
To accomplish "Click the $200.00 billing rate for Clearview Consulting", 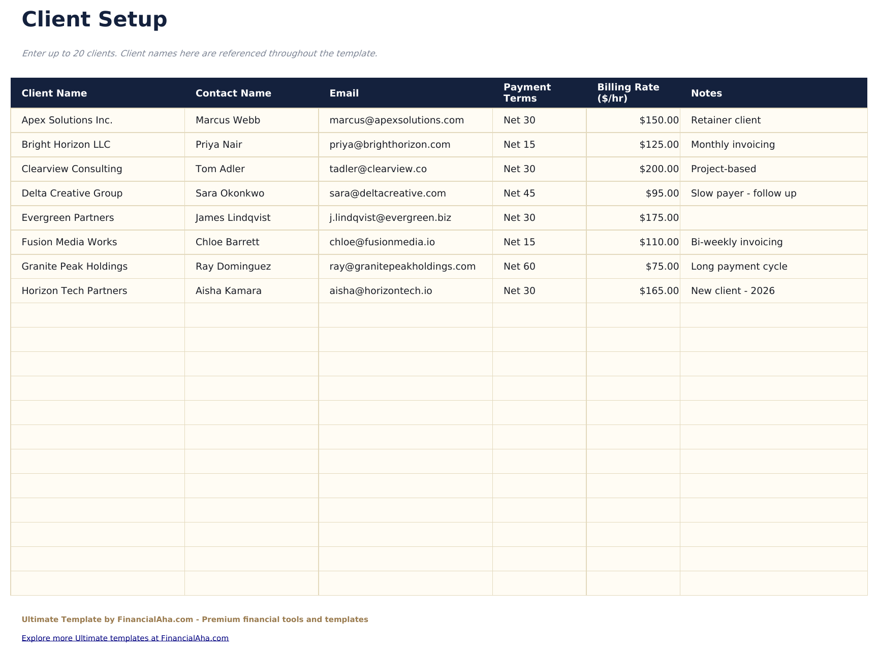I will tap(659, 169).
